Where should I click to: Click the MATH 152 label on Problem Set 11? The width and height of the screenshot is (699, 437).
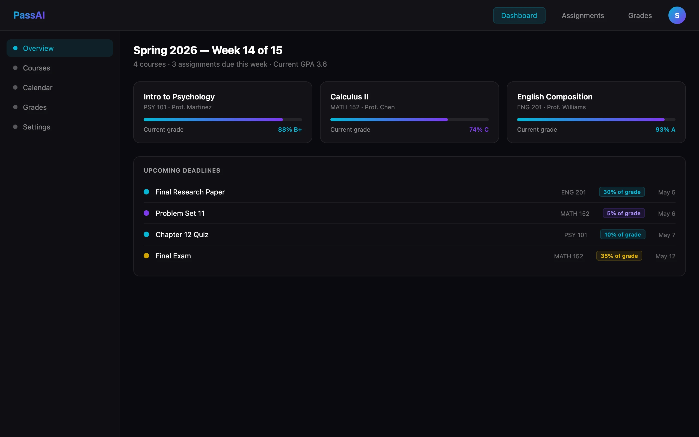click(x=574, y=214)
